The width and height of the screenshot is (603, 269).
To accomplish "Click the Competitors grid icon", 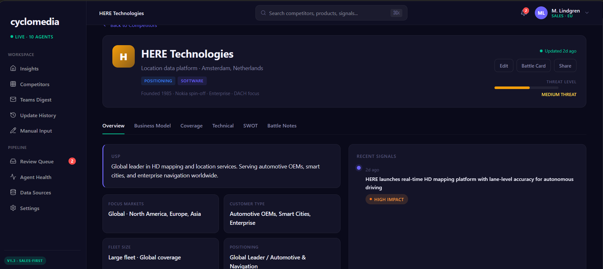I will click(x=13, y=84).
